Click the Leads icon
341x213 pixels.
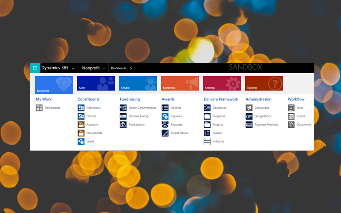point(81,141)
